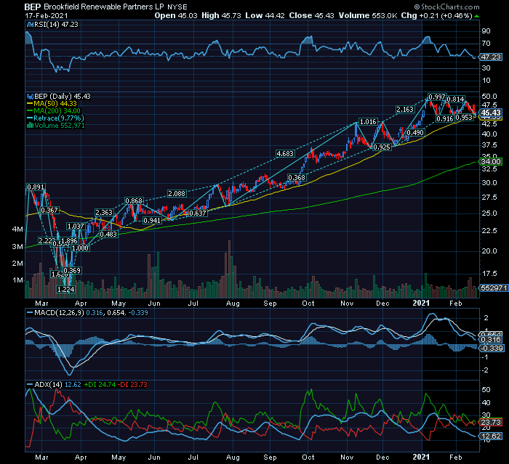Click the 1.224 retracement label
This screenshot has height=464, width=509.
click(65, 289)
